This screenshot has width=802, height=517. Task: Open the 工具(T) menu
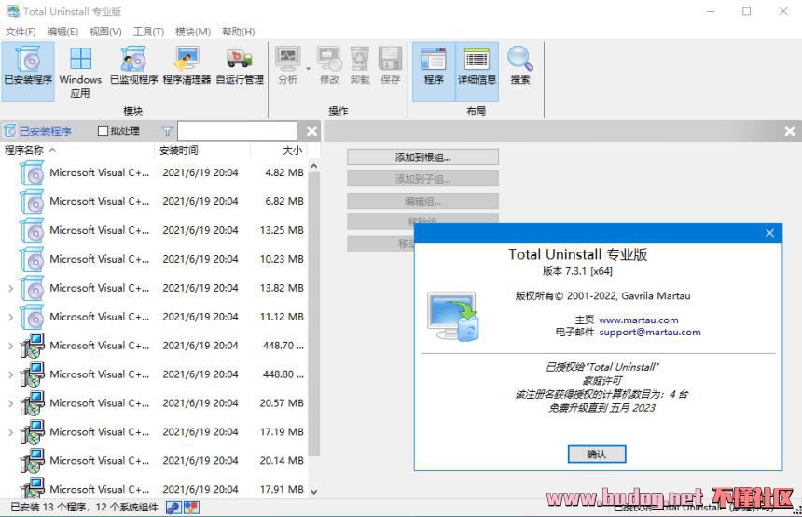[x=148, y=32]
